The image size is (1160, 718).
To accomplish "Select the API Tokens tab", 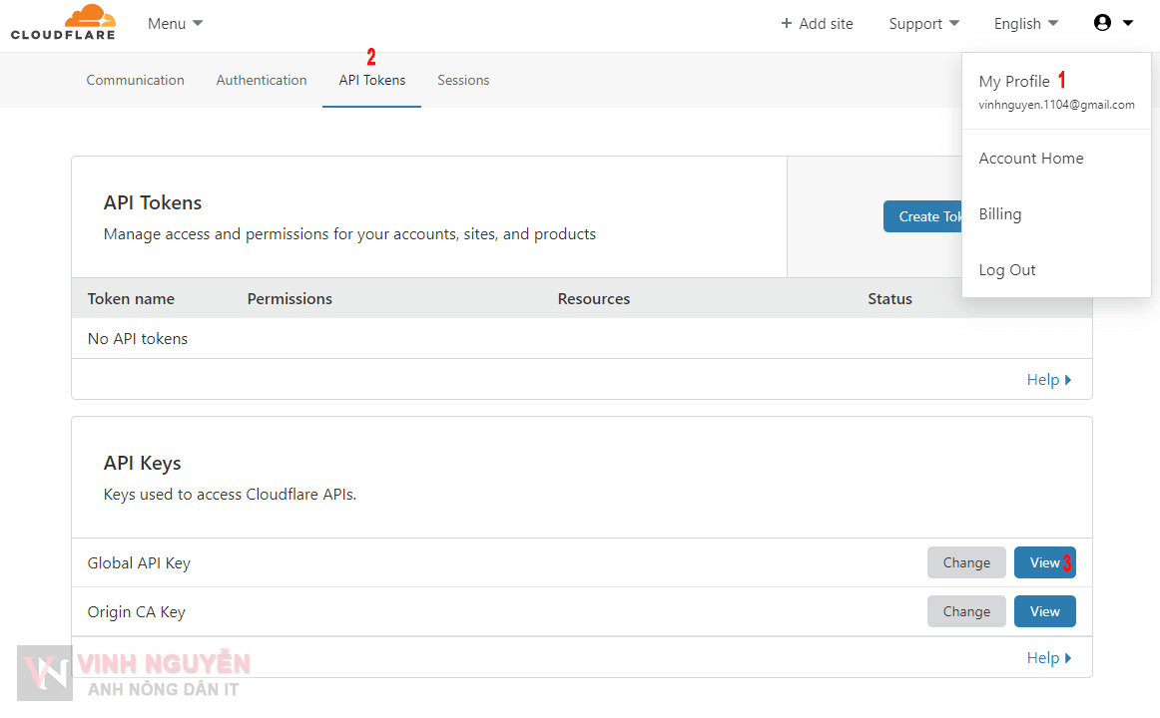I will (372, 80).
